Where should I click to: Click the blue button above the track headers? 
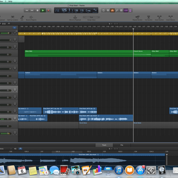click(15, 28)
